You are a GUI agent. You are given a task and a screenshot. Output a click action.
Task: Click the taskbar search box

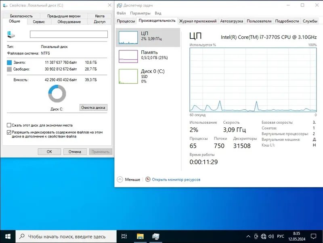[66, 237]
